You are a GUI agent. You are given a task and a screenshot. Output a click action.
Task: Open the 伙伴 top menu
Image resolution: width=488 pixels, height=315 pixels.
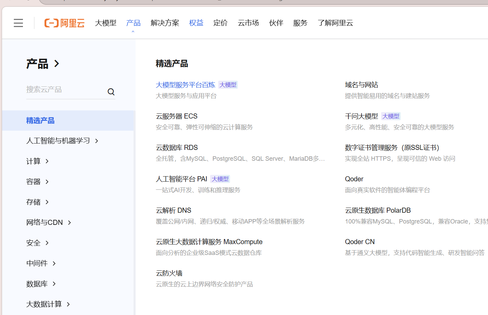tap(276, 23)
